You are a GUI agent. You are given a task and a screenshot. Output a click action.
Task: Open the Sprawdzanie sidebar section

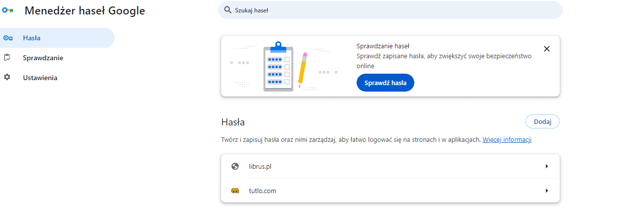(x=56, y=58)
